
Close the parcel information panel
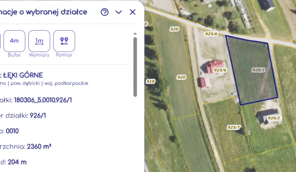click(132, 12)
